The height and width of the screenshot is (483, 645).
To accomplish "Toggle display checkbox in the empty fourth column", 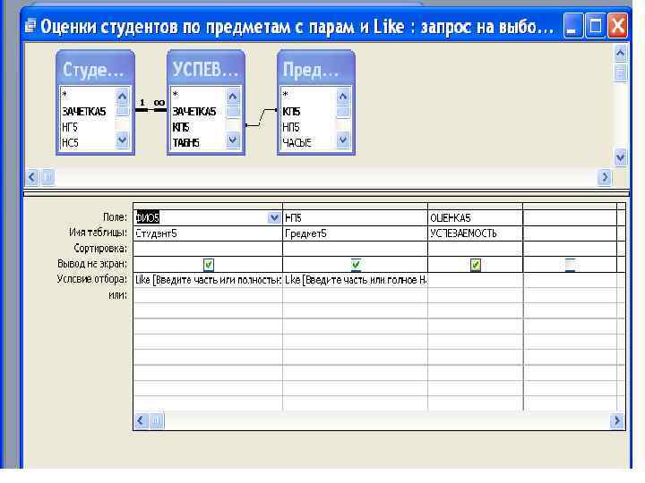I will click(x=570, y=265).
